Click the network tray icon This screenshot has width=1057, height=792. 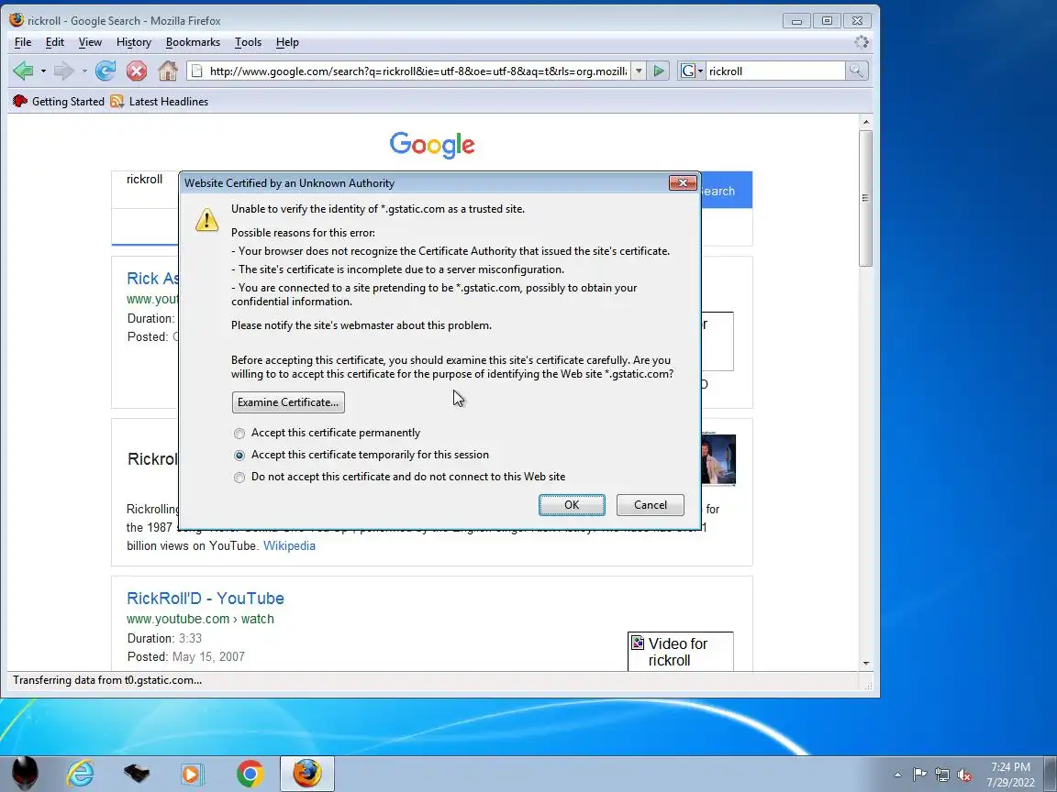[x=942, y=775]
